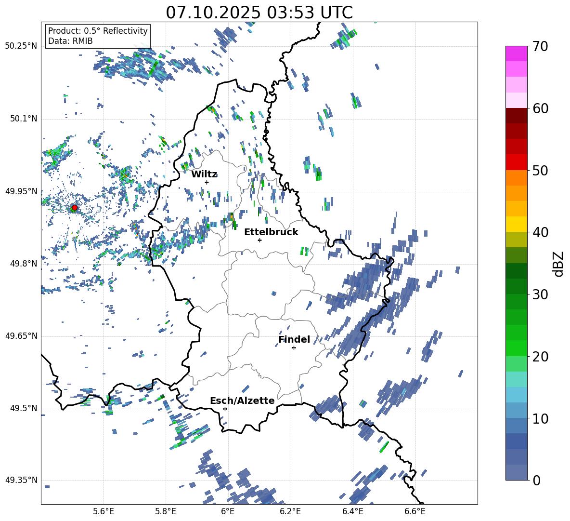
Task: Click the 5.6°E longitude label
Action: point(104,511)
